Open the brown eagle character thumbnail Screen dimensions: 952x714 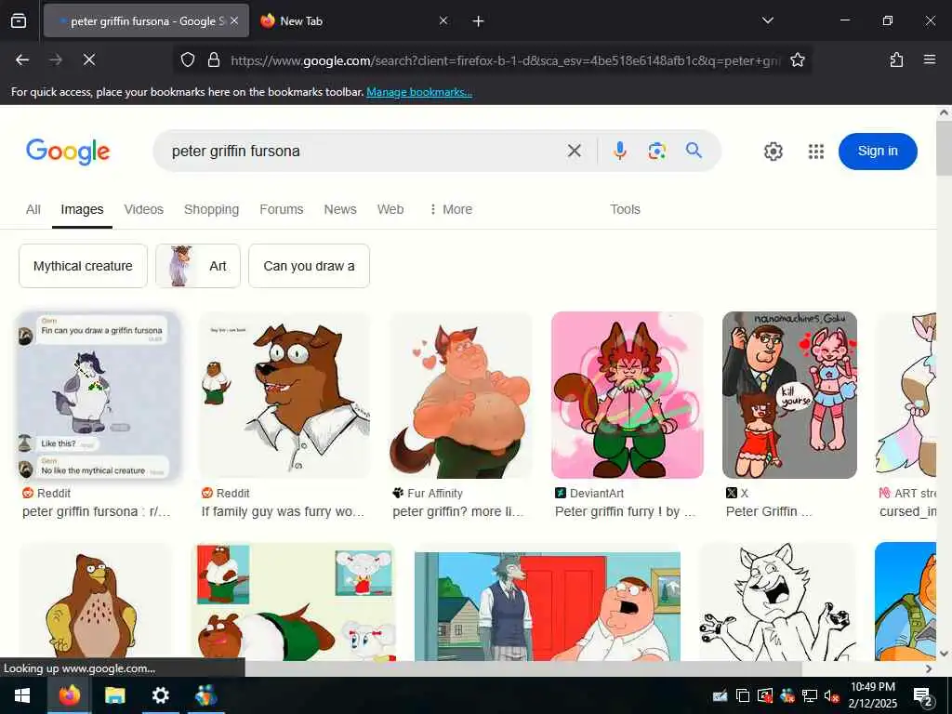coord(95,602)
